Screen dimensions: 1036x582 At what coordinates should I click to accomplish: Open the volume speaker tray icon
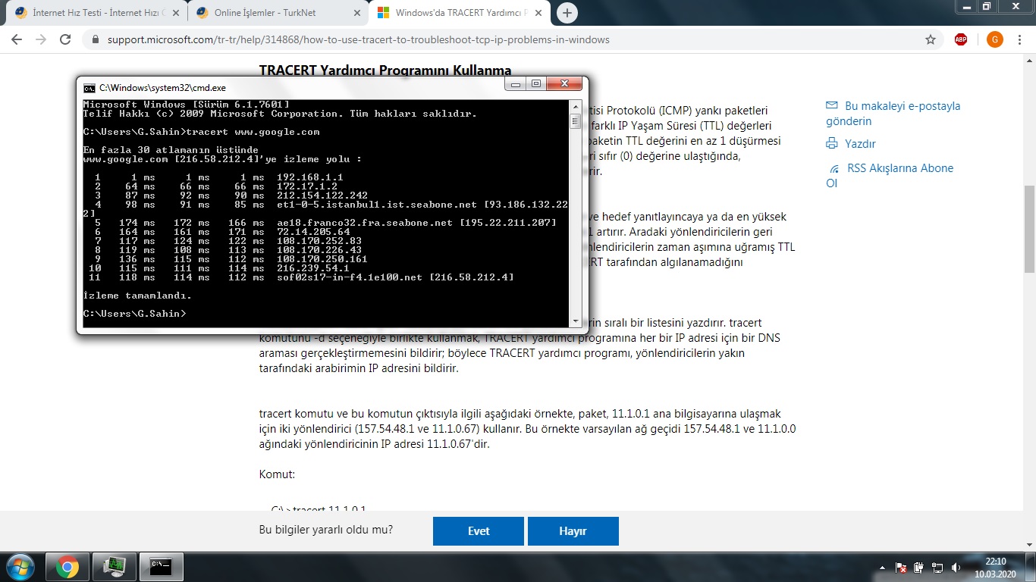pos(956,568)
